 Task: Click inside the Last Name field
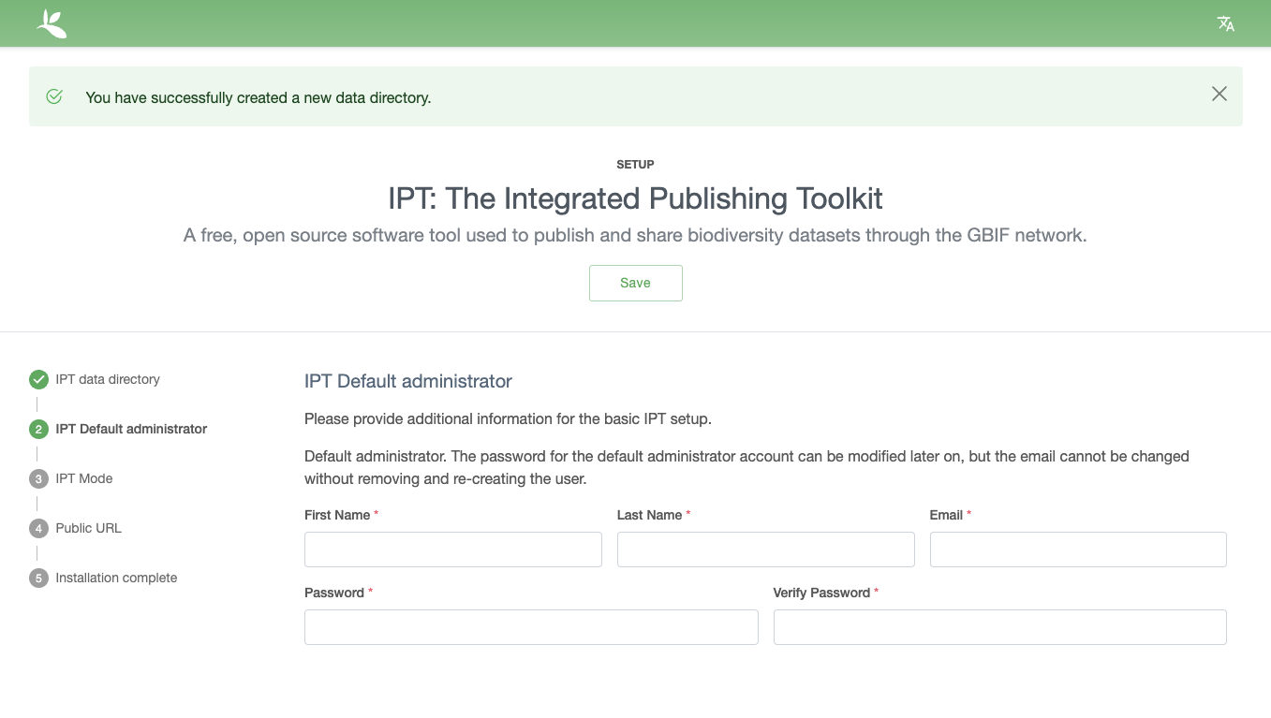tap(765, 549)
